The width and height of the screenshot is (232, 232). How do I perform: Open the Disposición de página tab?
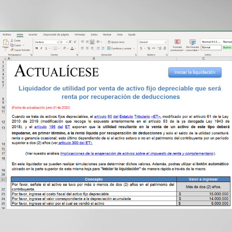click(x=56, y=34)
